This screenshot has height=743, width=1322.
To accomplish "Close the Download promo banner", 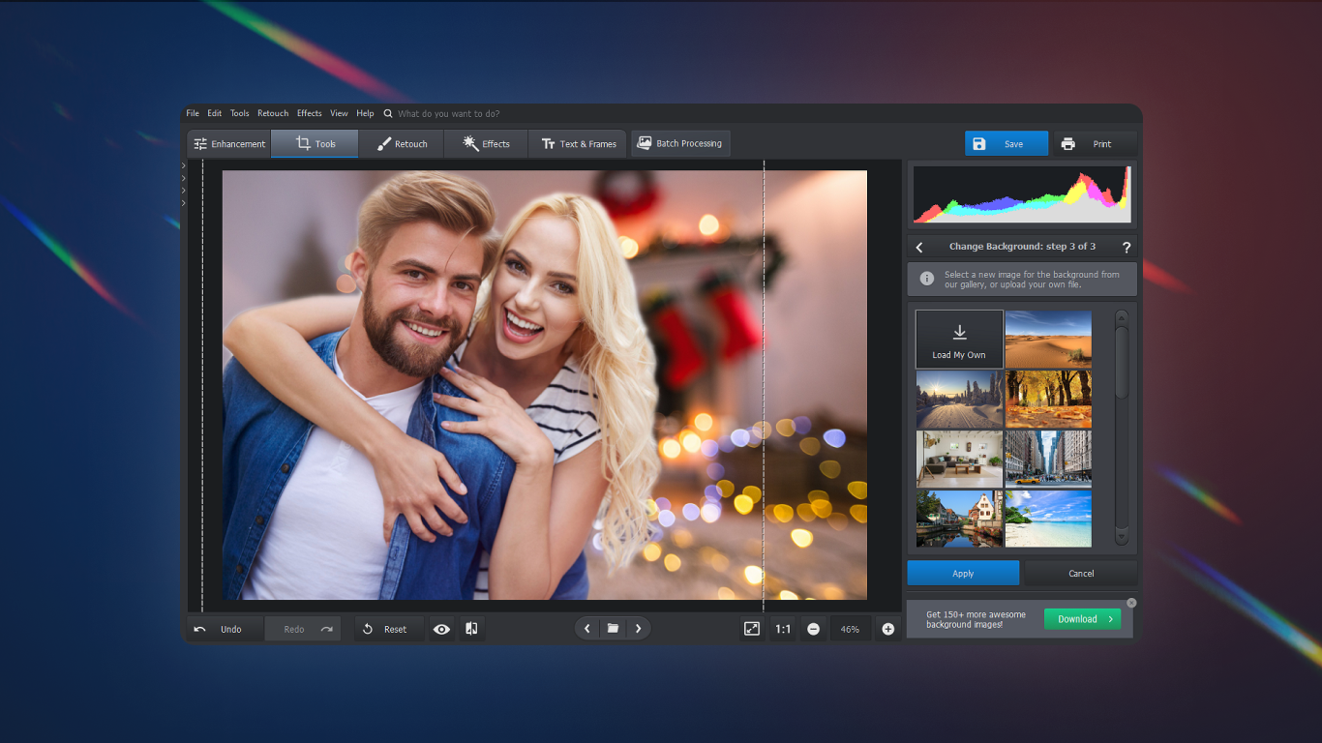I will click(1131, 603).
